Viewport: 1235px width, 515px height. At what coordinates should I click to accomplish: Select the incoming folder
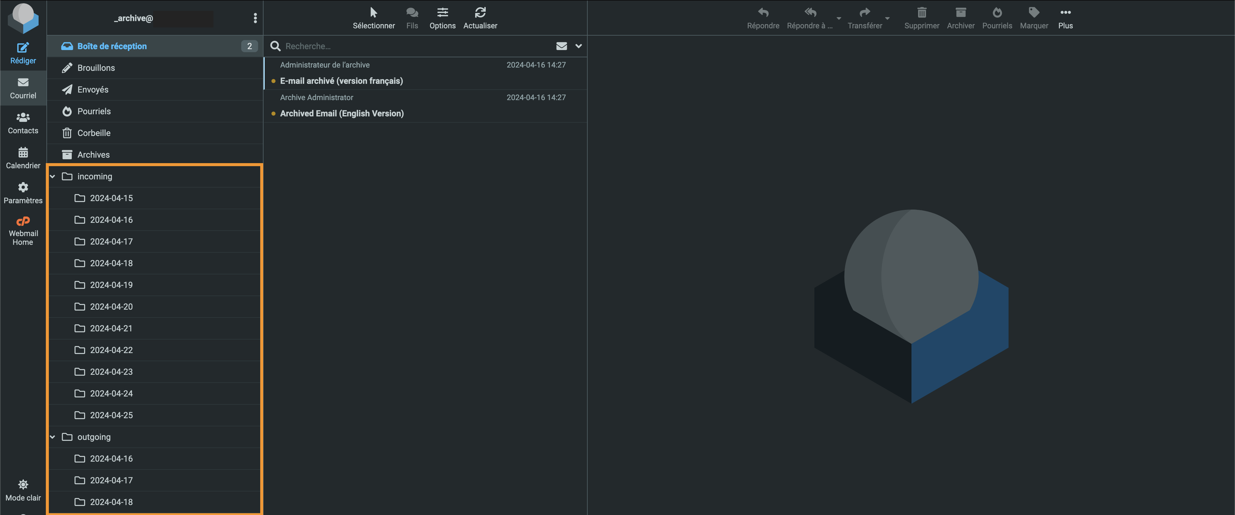click(155, 176)
